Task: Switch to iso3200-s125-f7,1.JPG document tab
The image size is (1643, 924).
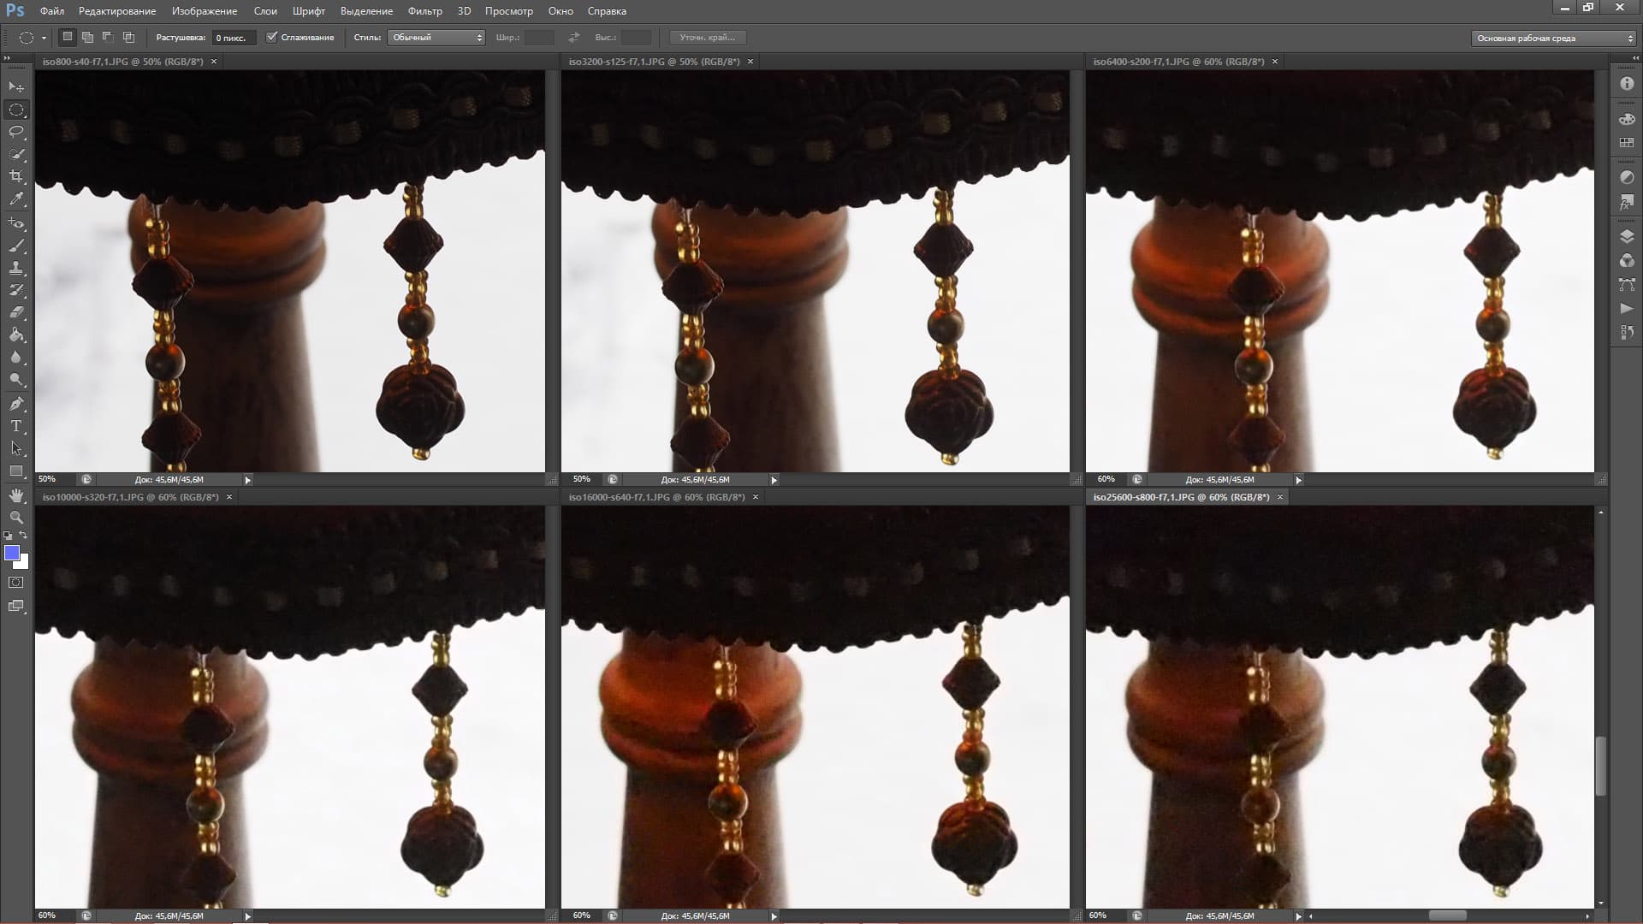Action: click(x=654, y=62)
